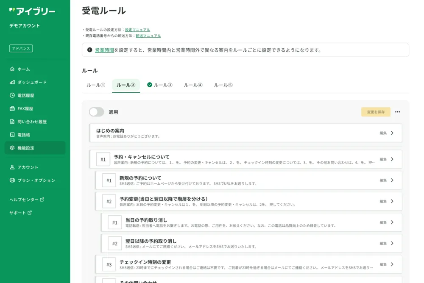
Task: Open the ルール④ tab
Action: pyautogui.click(x=193, y=85)
